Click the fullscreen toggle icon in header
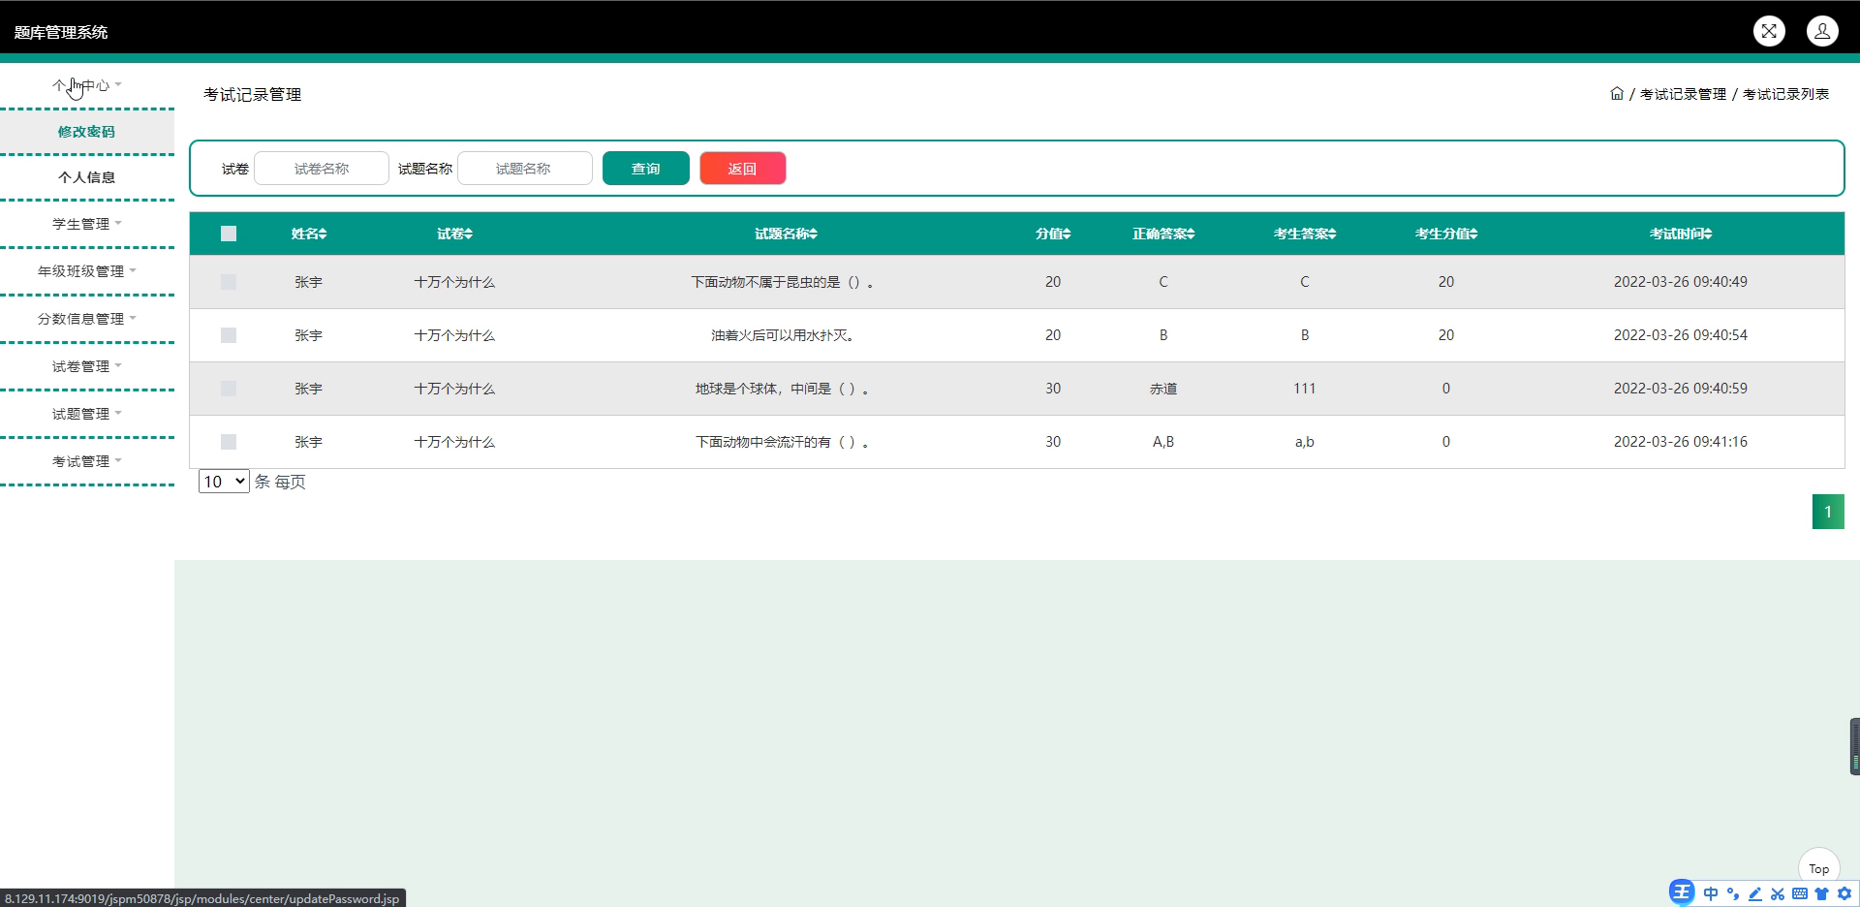The image size is (1860, 907). 1769,31
